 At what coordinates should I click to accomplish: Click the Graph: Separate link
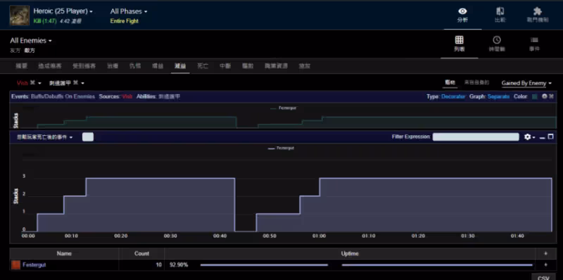click(x=498, y=96)
